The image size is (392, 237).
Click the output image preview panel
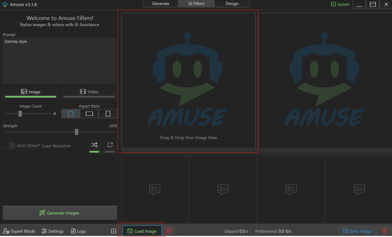point(325,80)
